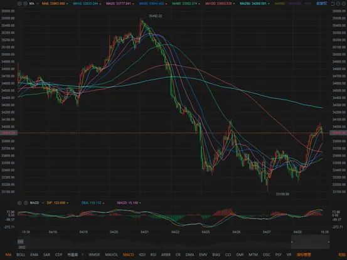This screenshot has width=347, height=260.
Task: Expand the MA indicator dropdown arrow
Action: tap(38, 4)
